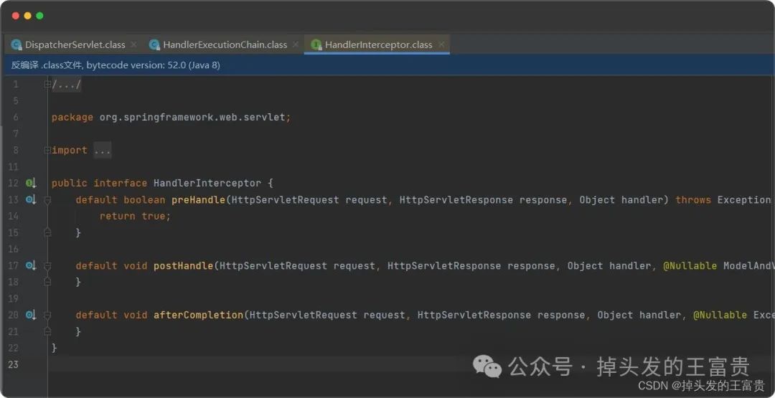Click the yellow minimize window button

[x=28, y=16]
